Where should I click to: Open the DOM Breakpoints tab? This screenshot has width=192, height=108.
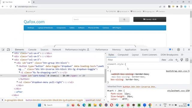point(169,55)
